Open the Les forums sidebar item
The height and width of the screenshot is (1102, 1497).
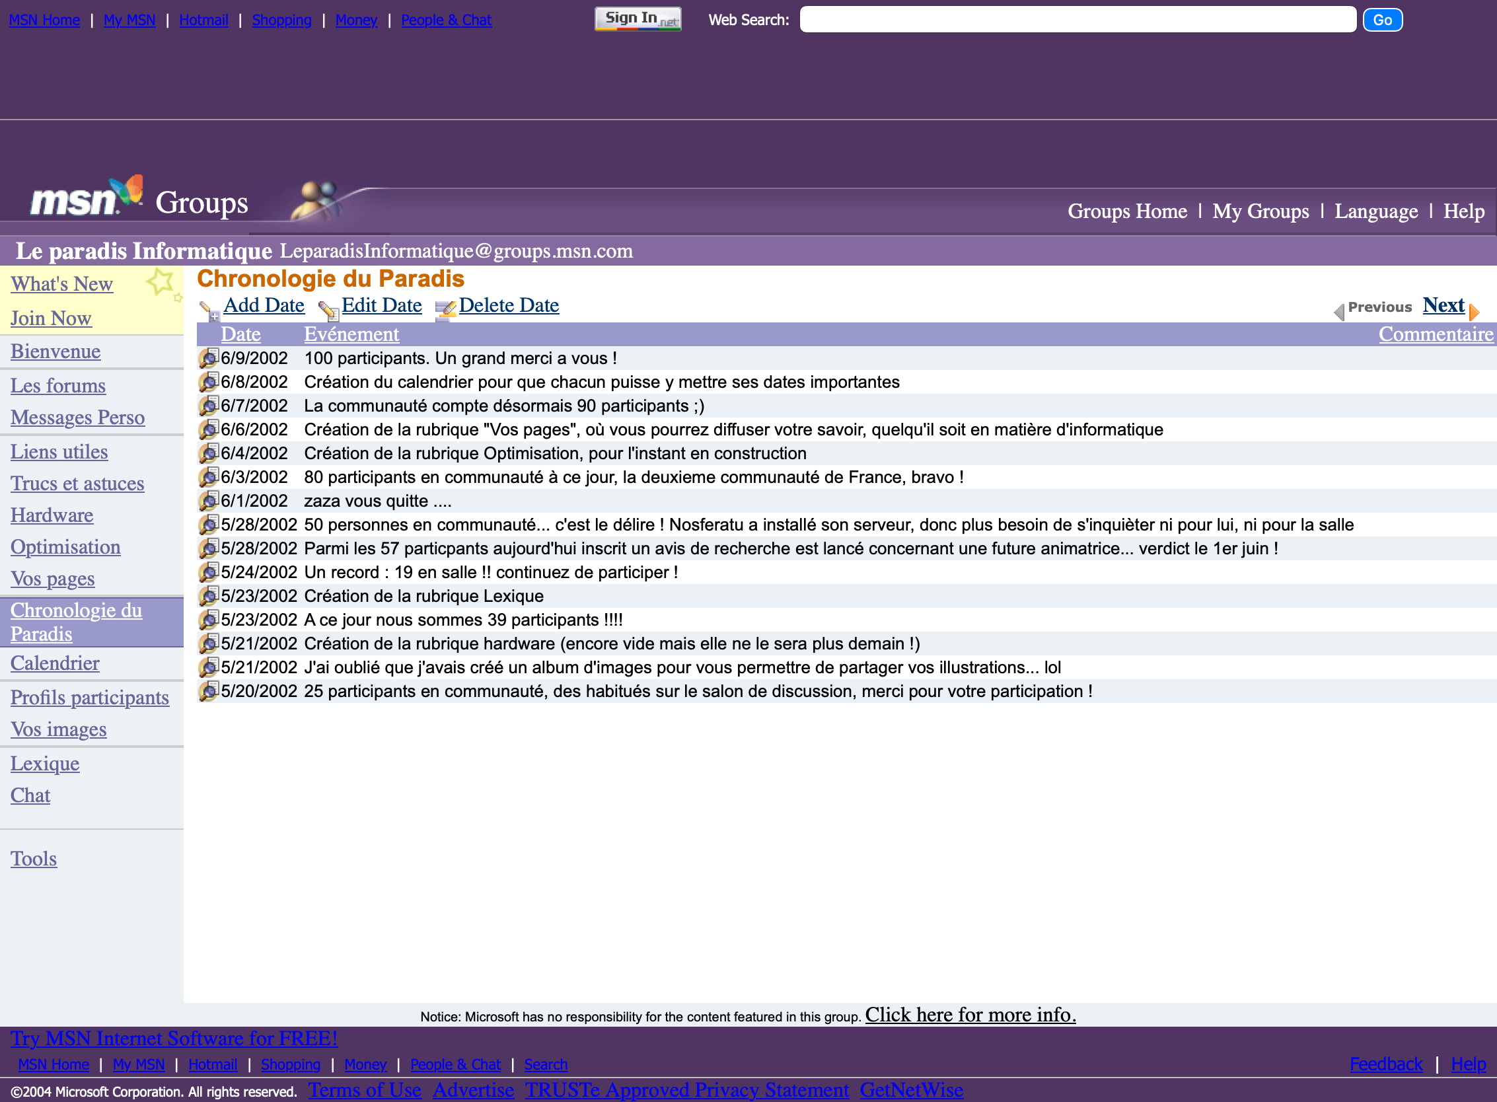[58, 386]
